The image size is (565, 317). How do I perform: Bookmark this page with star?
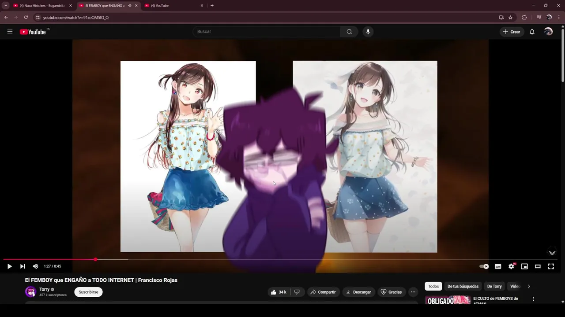[510, 18]
